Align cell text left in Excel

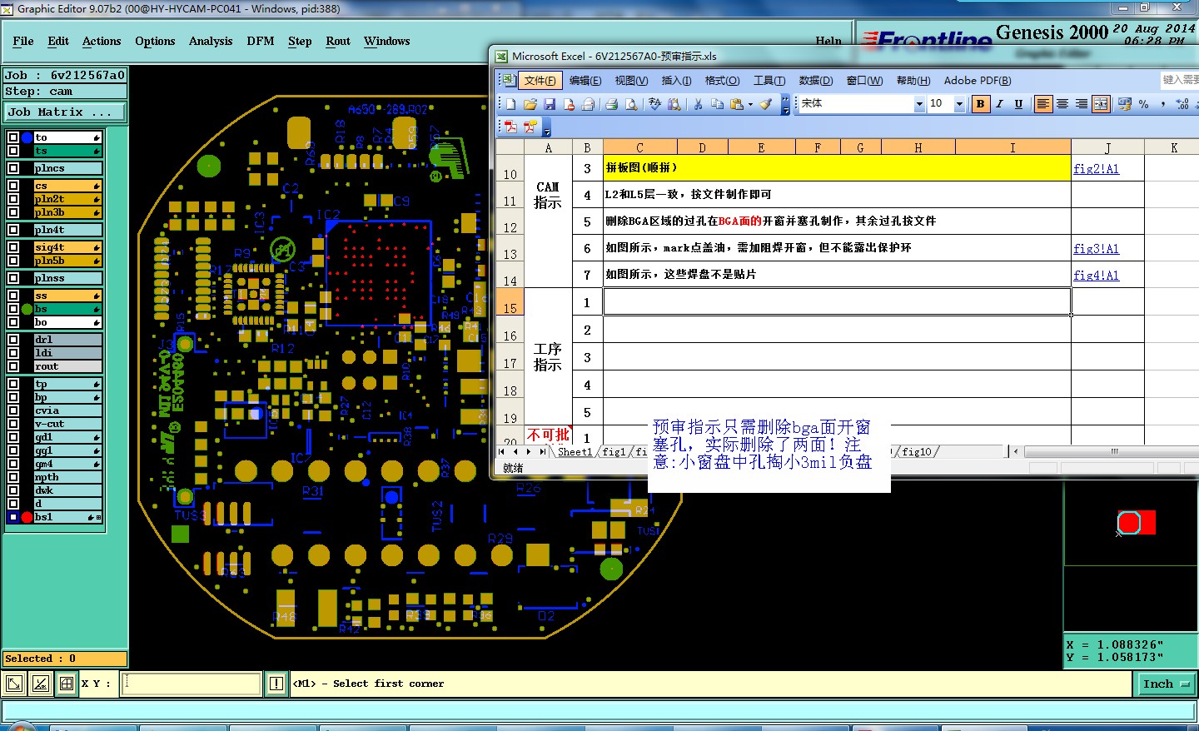(1043, 104)
